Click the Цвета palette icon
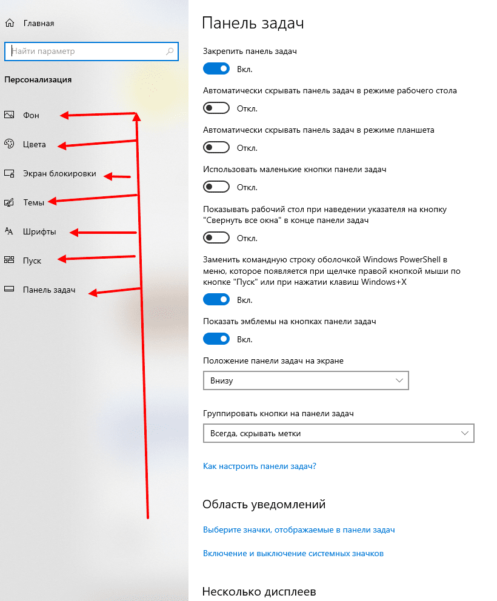This screenshot has width=497, height=601. click(9, 144)
